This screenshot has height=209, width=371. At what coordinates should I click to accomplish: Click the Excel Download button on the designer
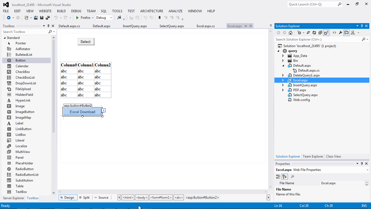point(82,112)
